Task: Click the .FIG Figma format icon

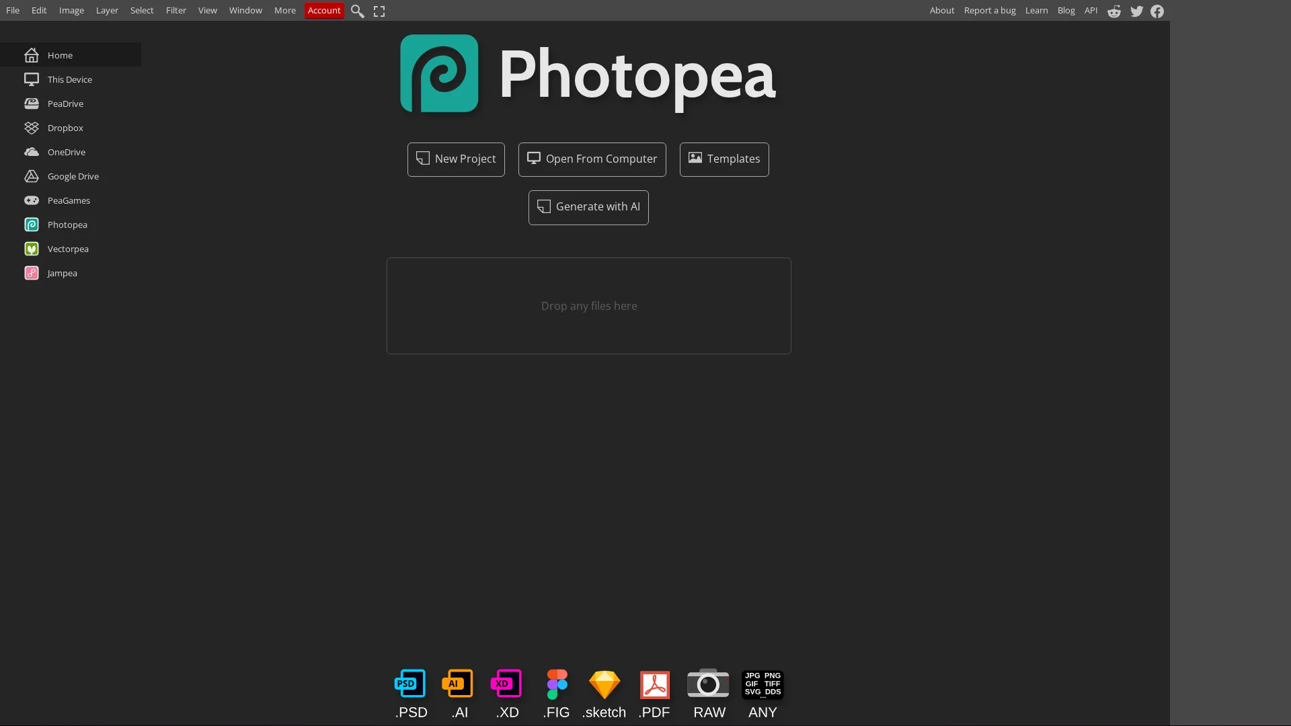Action: tap(557, 684)
